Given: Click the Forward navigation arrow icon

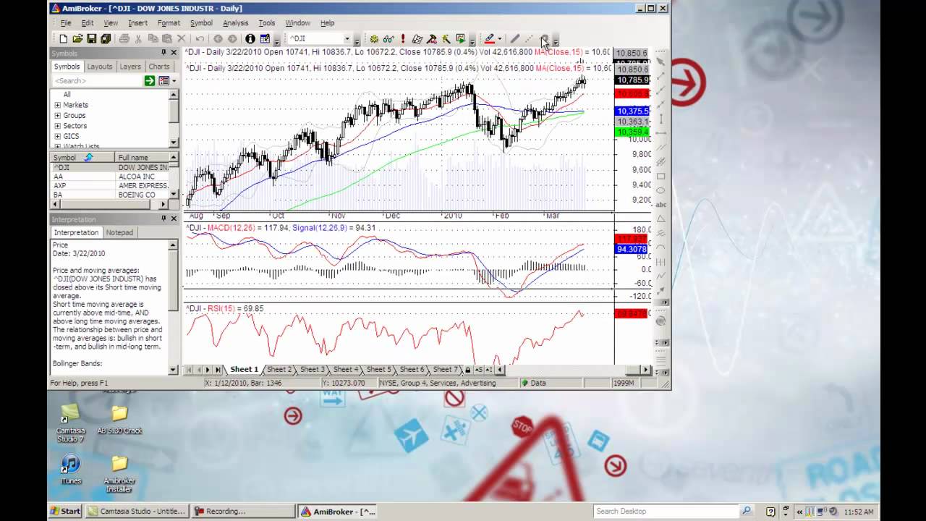Looking at the screenshot, I should click(x=232, y=38).
